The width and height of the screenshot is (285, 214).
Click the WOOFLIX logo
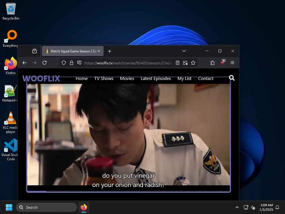41,78
